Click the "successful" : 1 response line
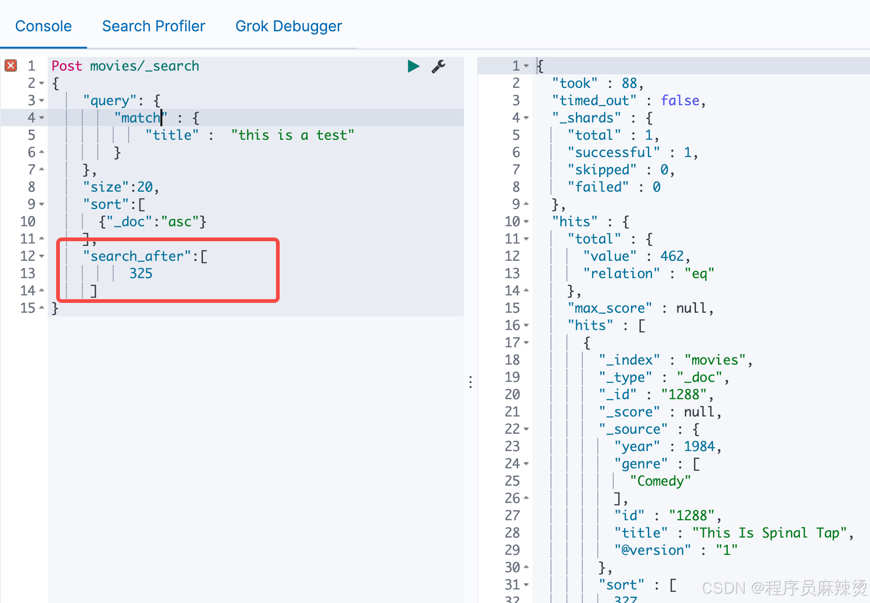 coord(633,152)
